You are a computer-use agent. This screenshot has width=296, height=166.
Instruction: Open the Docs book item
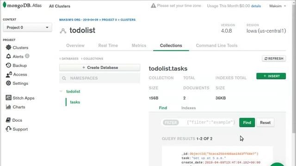coord(14,120)
